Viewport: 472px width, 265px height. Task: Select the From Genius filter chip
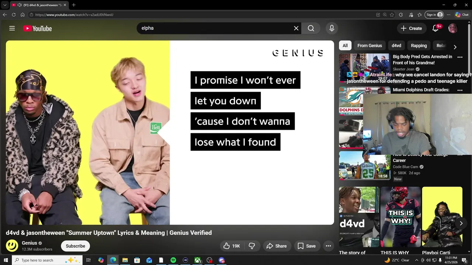coord(369,46)
